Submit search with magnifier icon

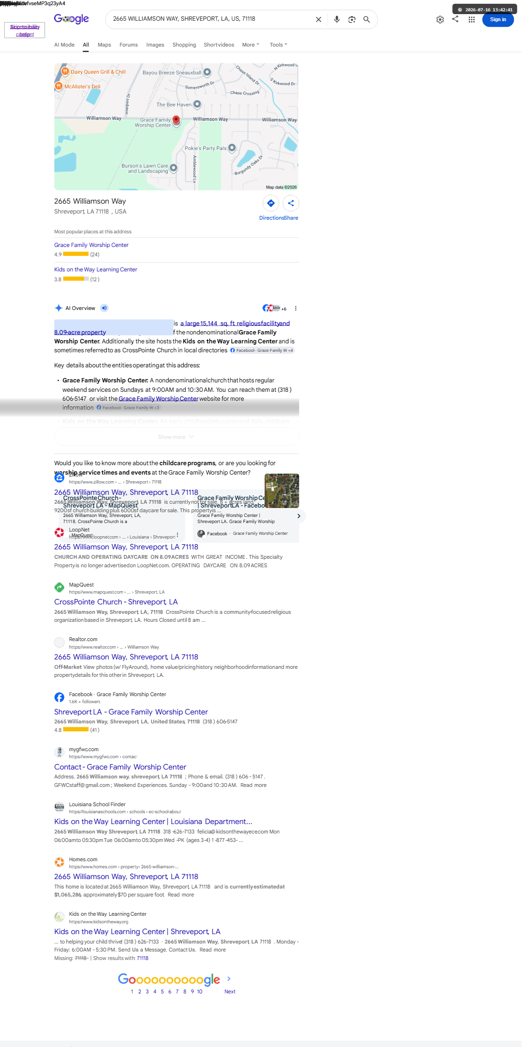click(366, 19)
